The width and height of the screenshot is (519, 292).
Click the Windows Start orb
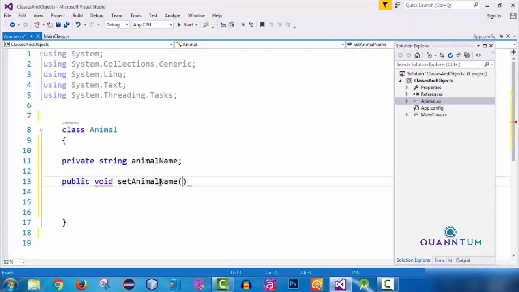tap(11, 284)
